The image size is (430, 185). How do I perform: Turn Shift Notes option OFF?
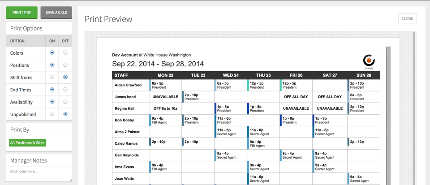click(65, 77)
